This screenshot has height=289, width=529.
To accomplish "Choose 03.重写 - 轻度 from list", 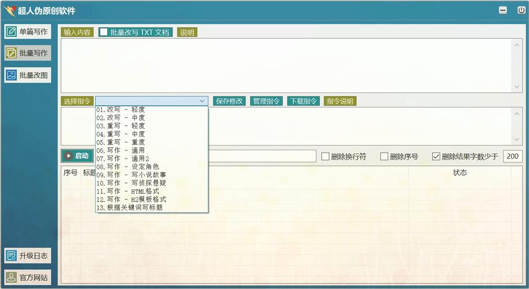I will point(152,126).
